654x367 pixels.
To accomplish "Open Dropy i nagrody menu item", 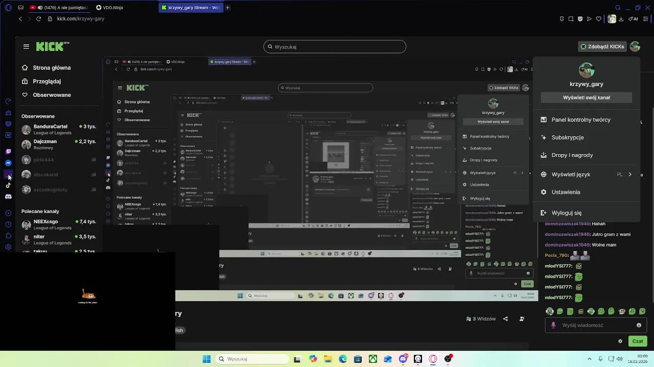I will (587, 155).
